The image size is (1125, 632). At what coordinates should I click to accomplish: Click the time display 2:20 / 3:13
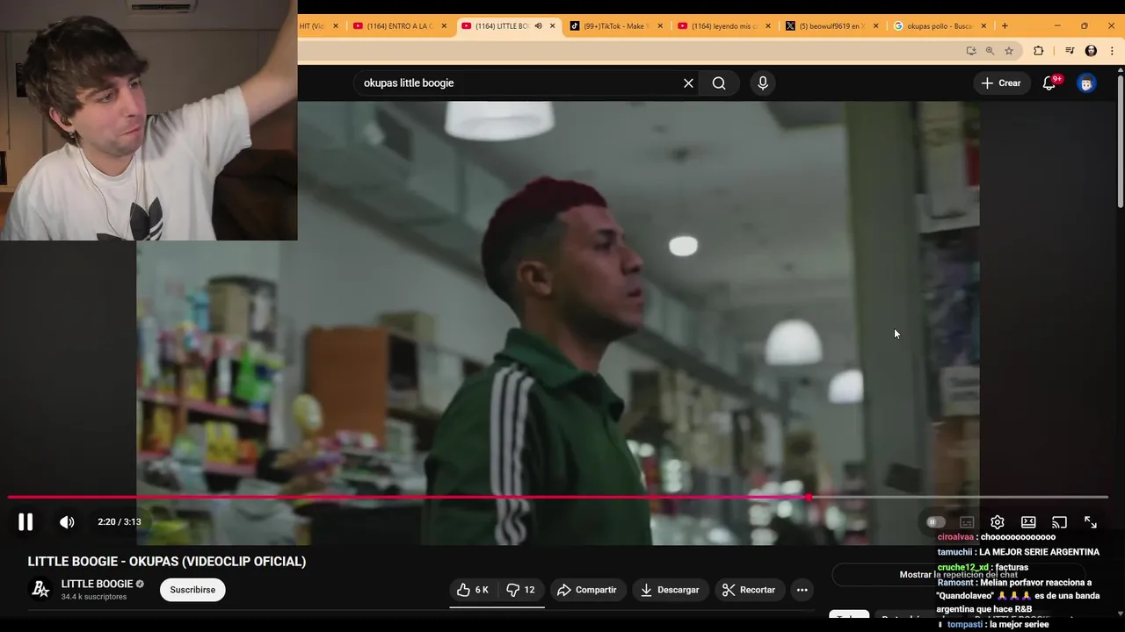(x=120, y=522)
